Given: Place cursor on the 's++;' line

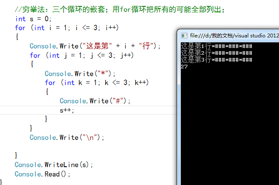Looking at the screenshot, I should click(x=67, y=110).
